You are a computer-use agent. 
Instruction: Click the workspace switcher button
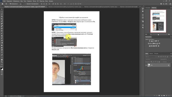click(166, 4)
